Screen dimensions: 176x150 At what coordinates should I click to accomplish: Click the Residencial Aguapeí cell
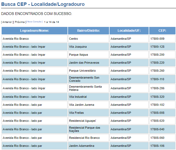pyautogui.click(x=88, y=121)
